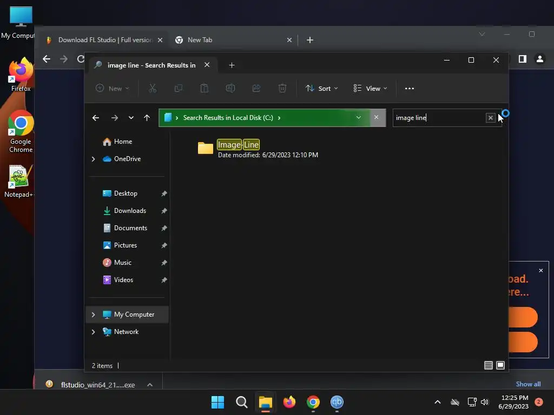Click the pin icon beside Downloads
The width and height of the screenshot is (554, 415).
point(164,211)
